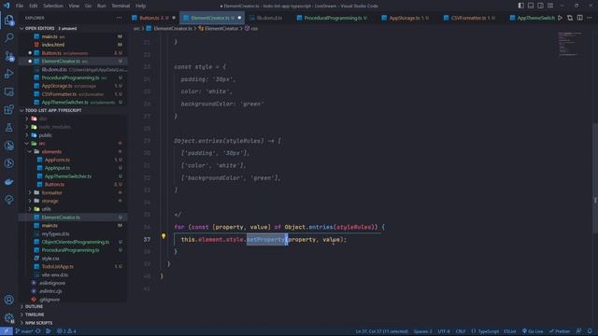The image size is (598, 336).
Task: Expand the public folder
Action: click(46, 135)
